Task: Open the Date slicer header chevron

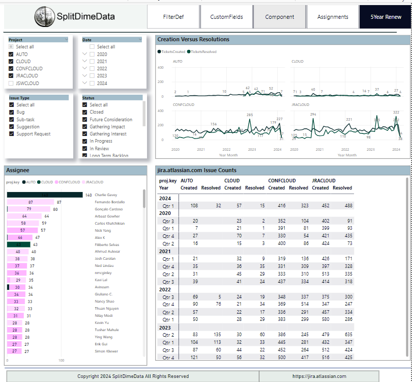Action: coord(139,39)
